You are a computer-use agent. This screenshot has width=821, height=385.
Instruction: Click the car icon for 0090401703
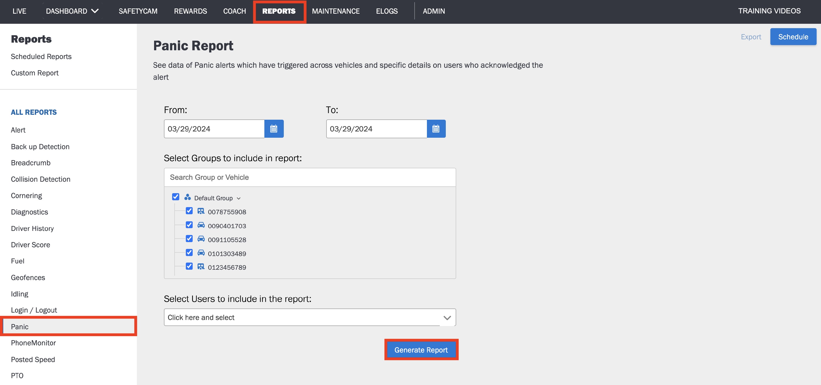click(201, 225)
